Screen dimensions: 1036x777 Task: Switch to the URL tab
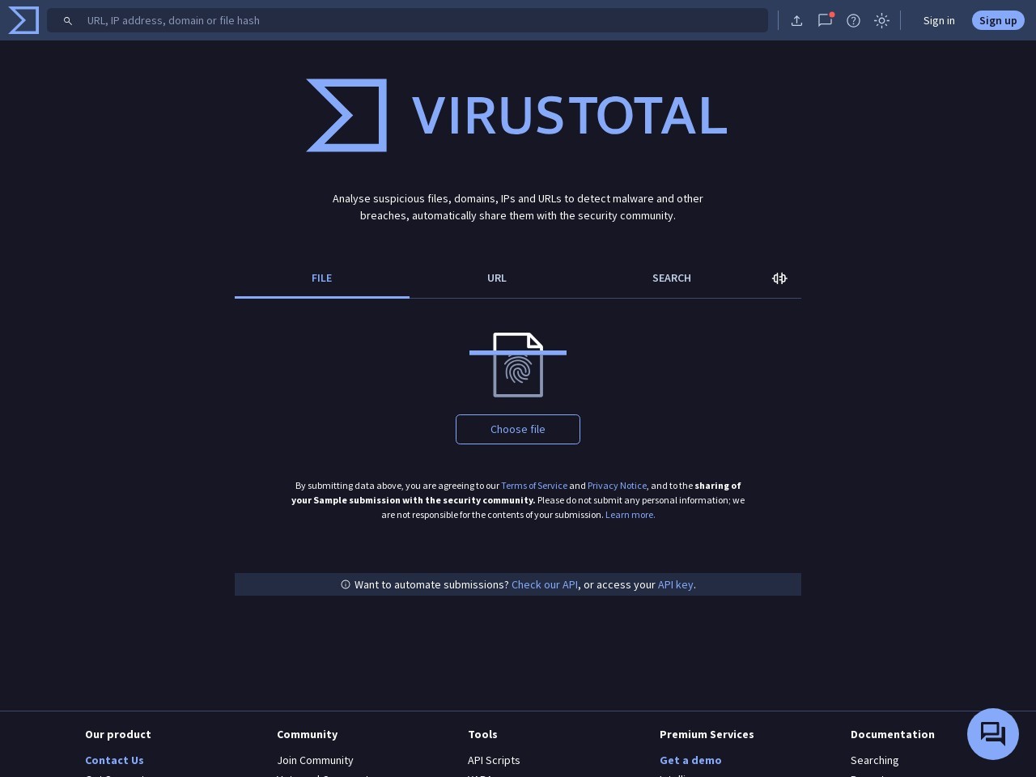pyautogui.click(x=497, y=278)
